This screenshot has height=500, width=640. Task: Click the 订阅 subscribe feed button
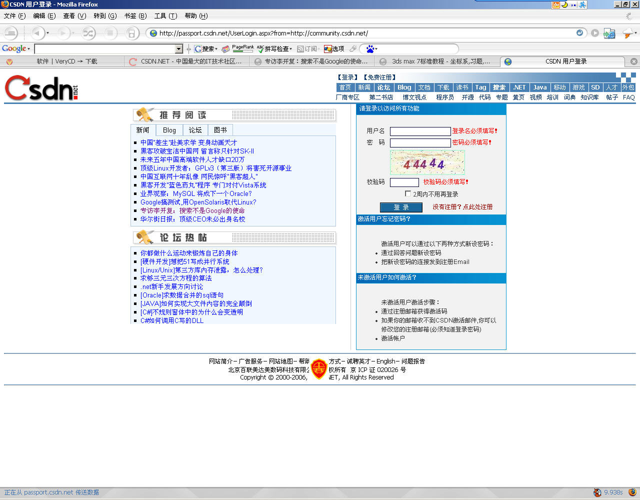tap(308, 48)
